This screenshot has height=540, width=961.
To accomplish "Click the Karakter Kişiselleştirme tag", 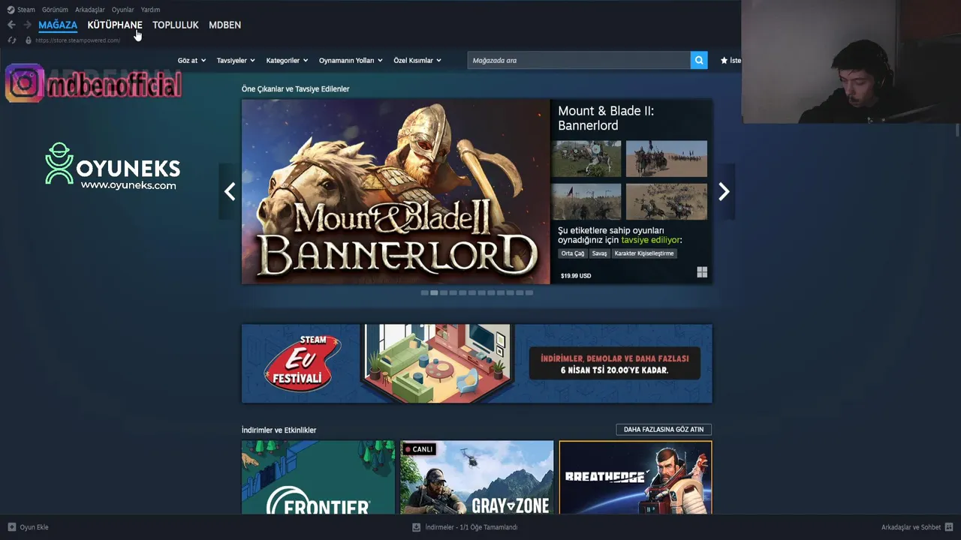I will coord(644,253).
